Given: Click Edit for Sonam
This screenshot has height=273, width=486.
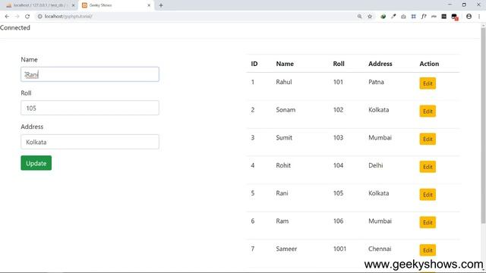Looking at the screenshot, I should 428,111.
